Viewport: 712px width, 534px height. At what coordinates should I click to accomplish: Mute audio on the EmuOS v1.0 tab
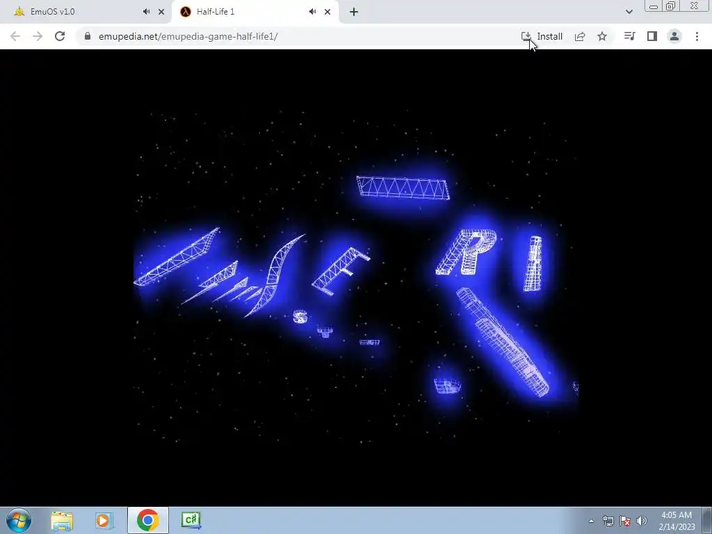[146, 12]
